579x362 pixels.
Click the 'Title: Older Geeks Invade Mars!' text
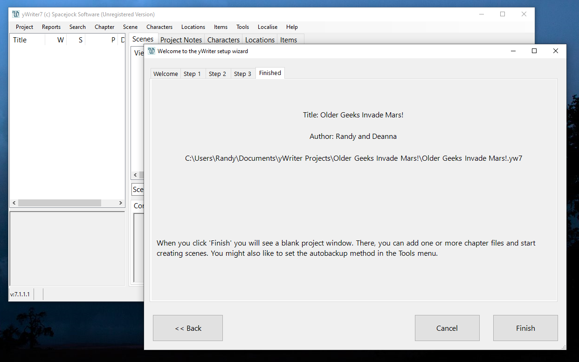point(353,115)
